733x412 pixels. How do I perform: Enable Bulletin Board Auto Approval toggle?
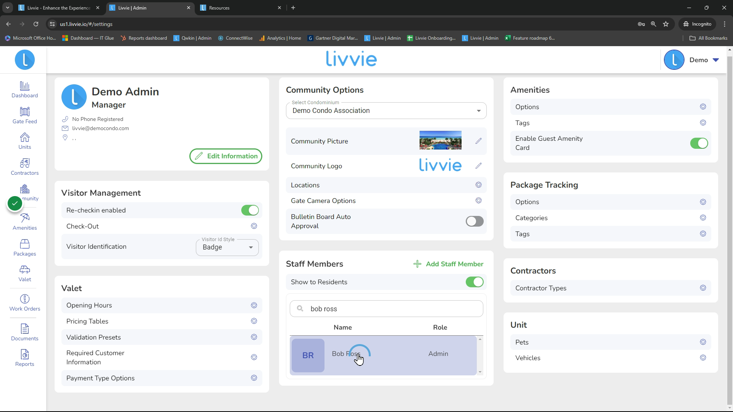[x=475, y=221]
